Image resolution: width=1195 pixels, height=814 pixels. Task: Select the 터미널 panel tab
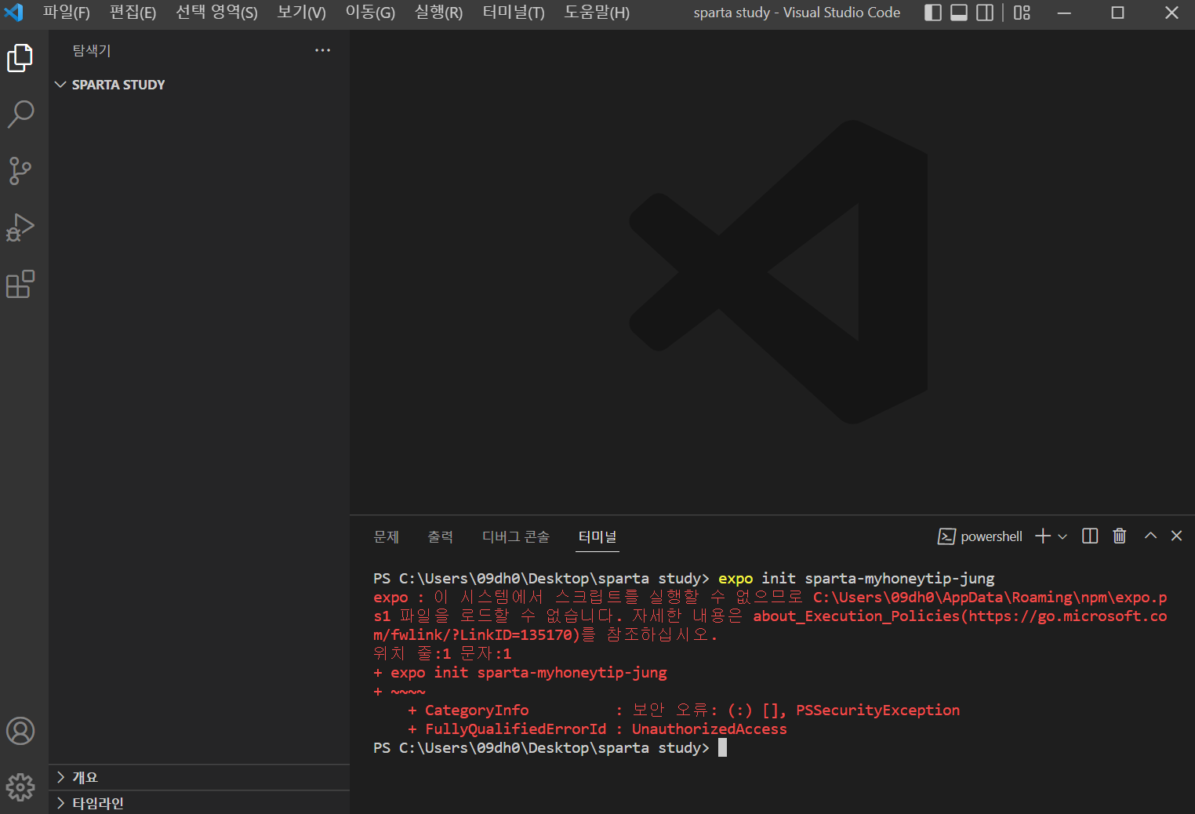tap(597, 536)
